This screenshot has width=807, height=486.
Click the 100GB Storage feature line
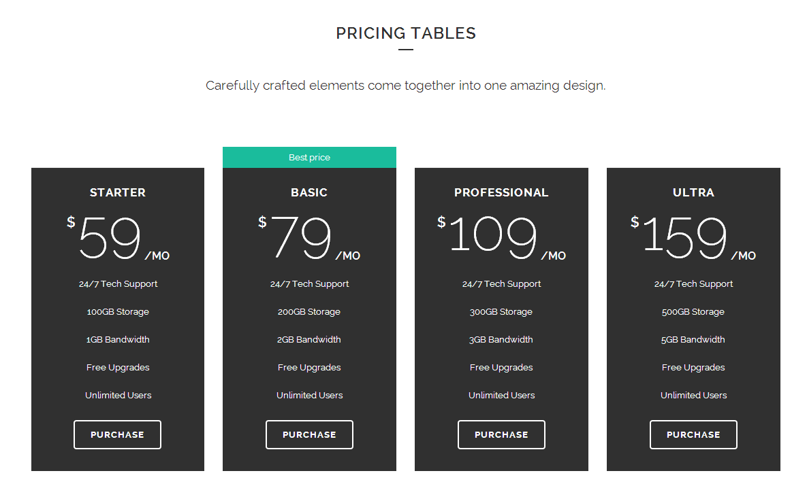118,312
